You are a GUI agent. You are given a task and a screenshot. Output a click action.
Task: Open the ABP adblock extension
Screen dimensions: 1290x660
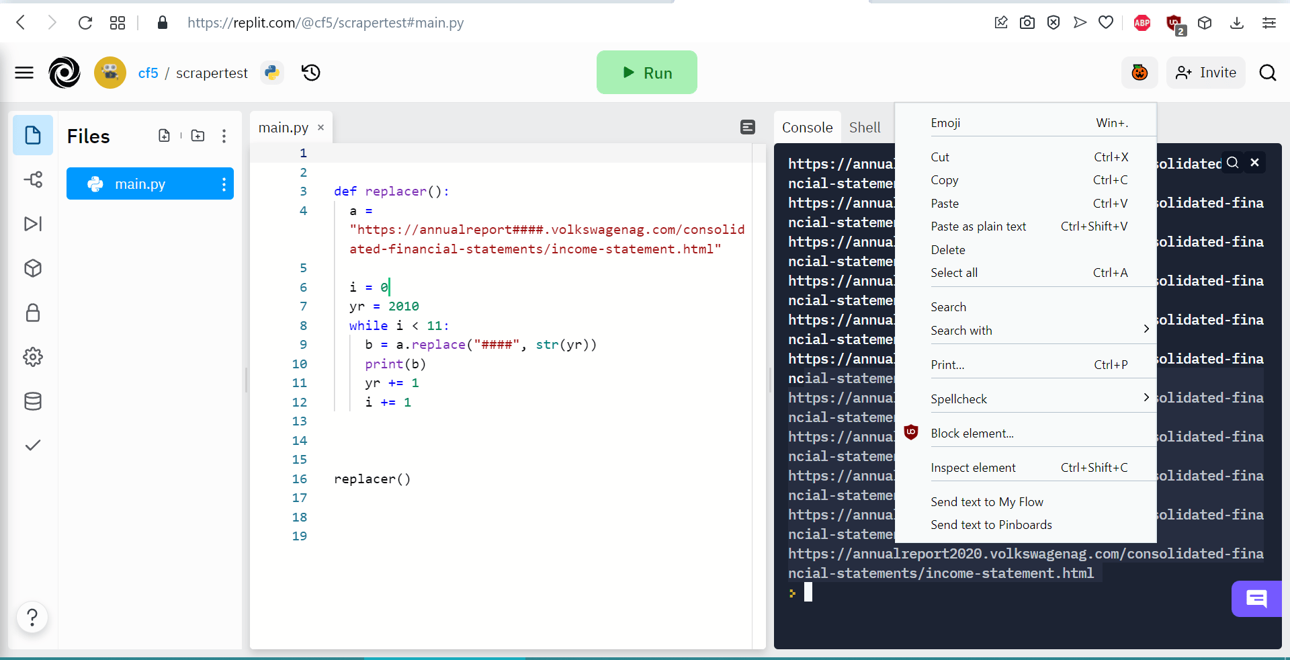point(1142,23)
